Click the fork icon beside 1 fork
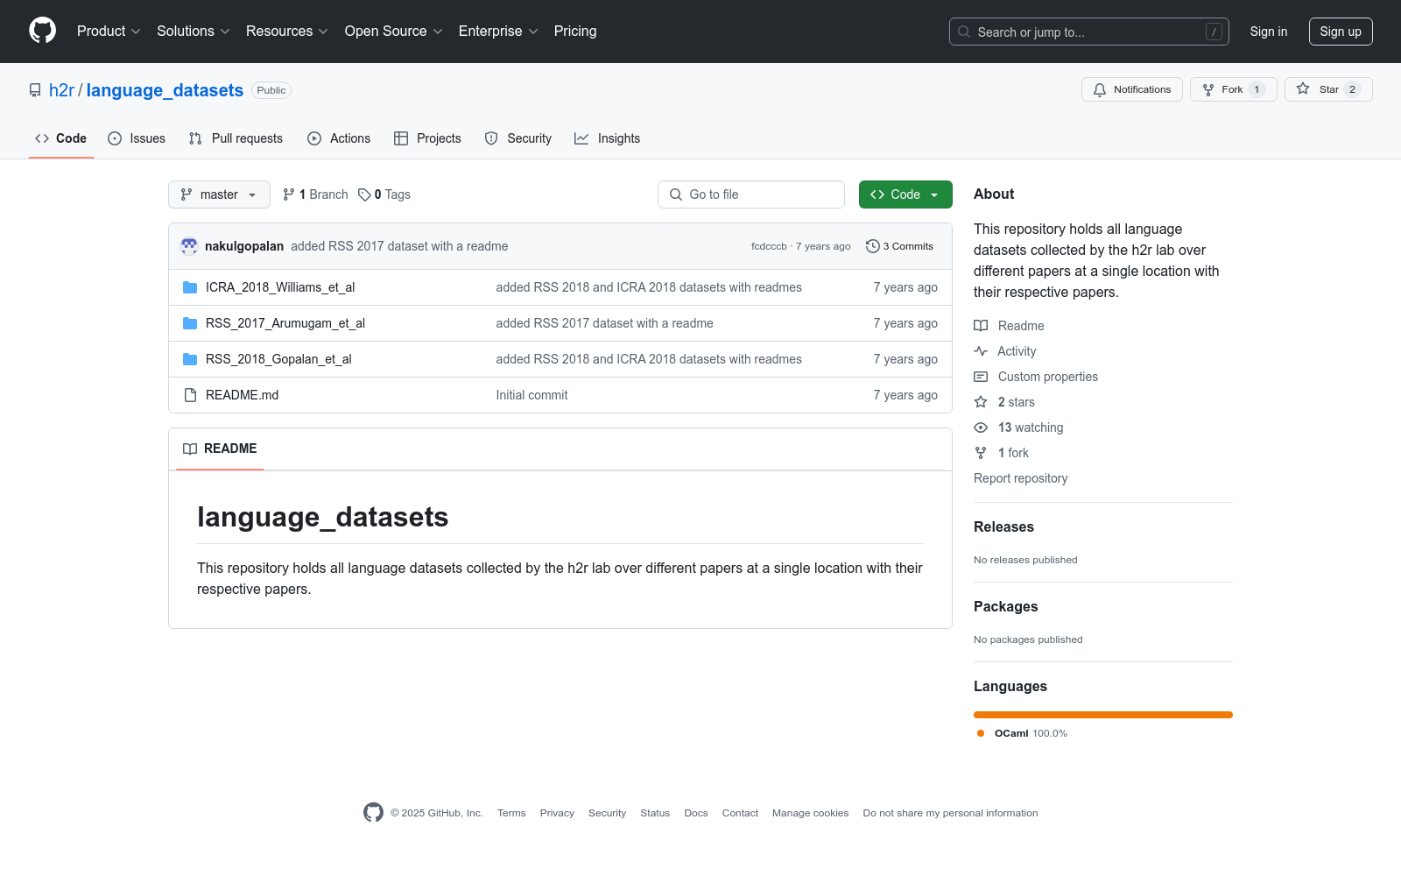Image resolution: width=1401 pixels, height=876 pixels. pyautogui.click(x=981, y=453)
